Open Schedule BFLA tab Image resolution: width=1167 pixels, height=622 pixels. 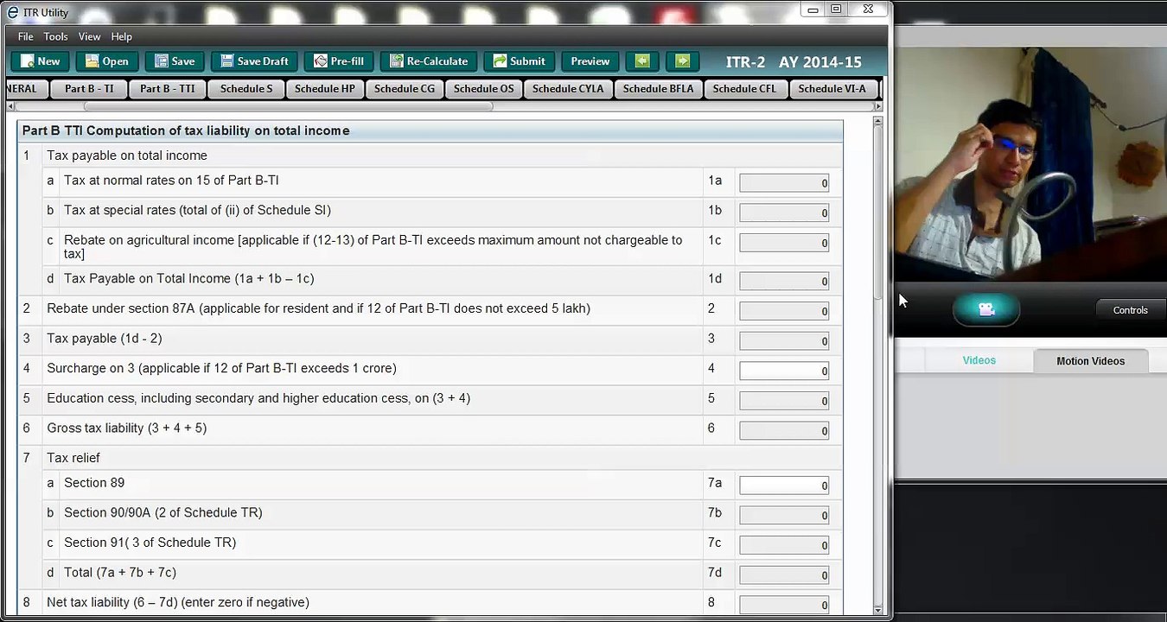659,89
